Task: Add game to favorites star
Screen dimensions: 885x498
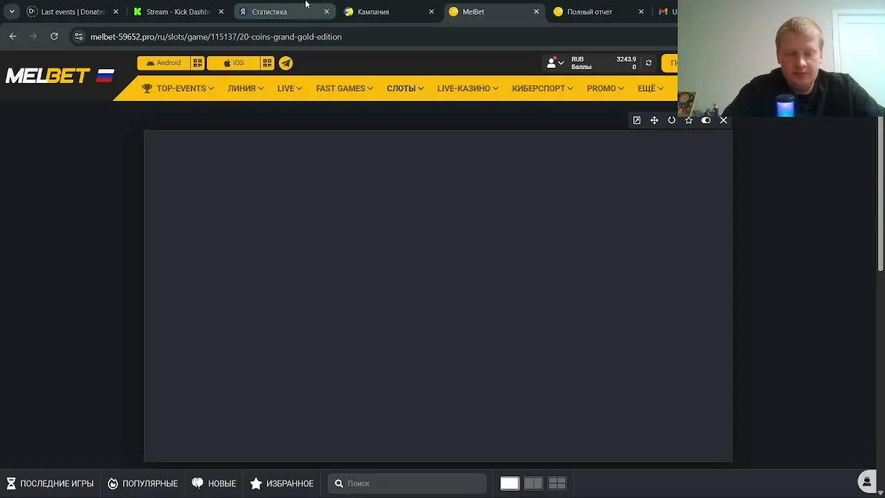Action: pos(689,120)
